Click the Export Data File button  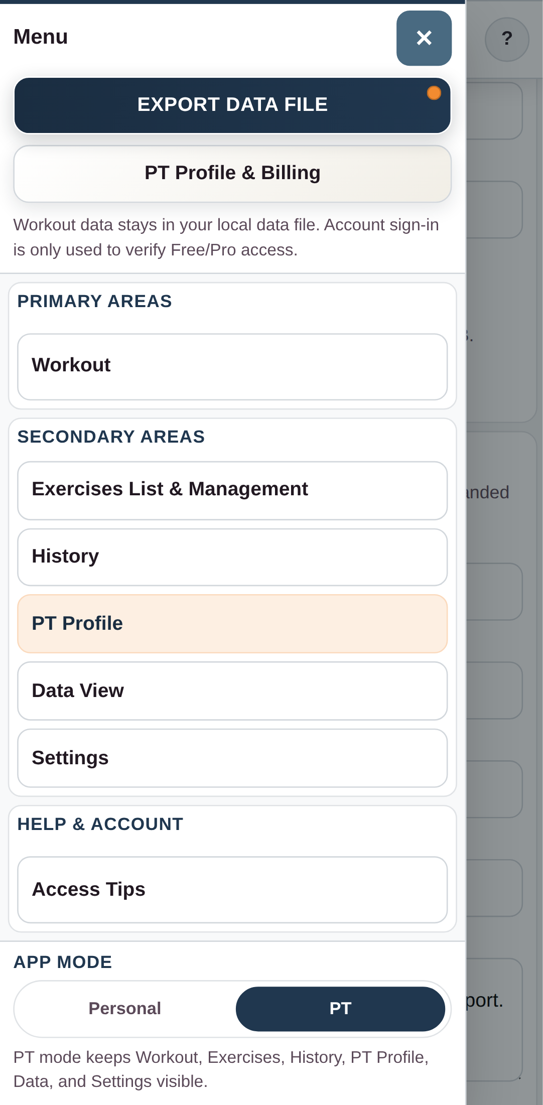(x=232, y=104)
